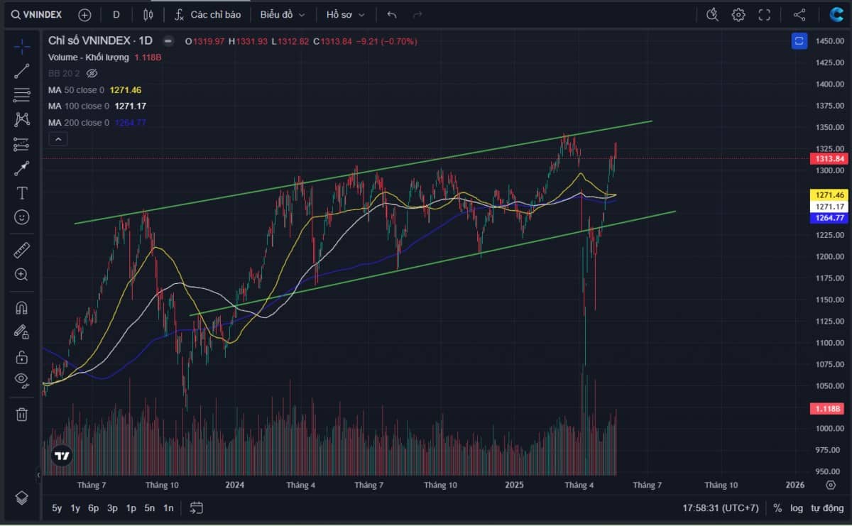This screenshot has height=526, width=852.
Task: Click the TradingView logo on the chart
Action: point(62,455)
